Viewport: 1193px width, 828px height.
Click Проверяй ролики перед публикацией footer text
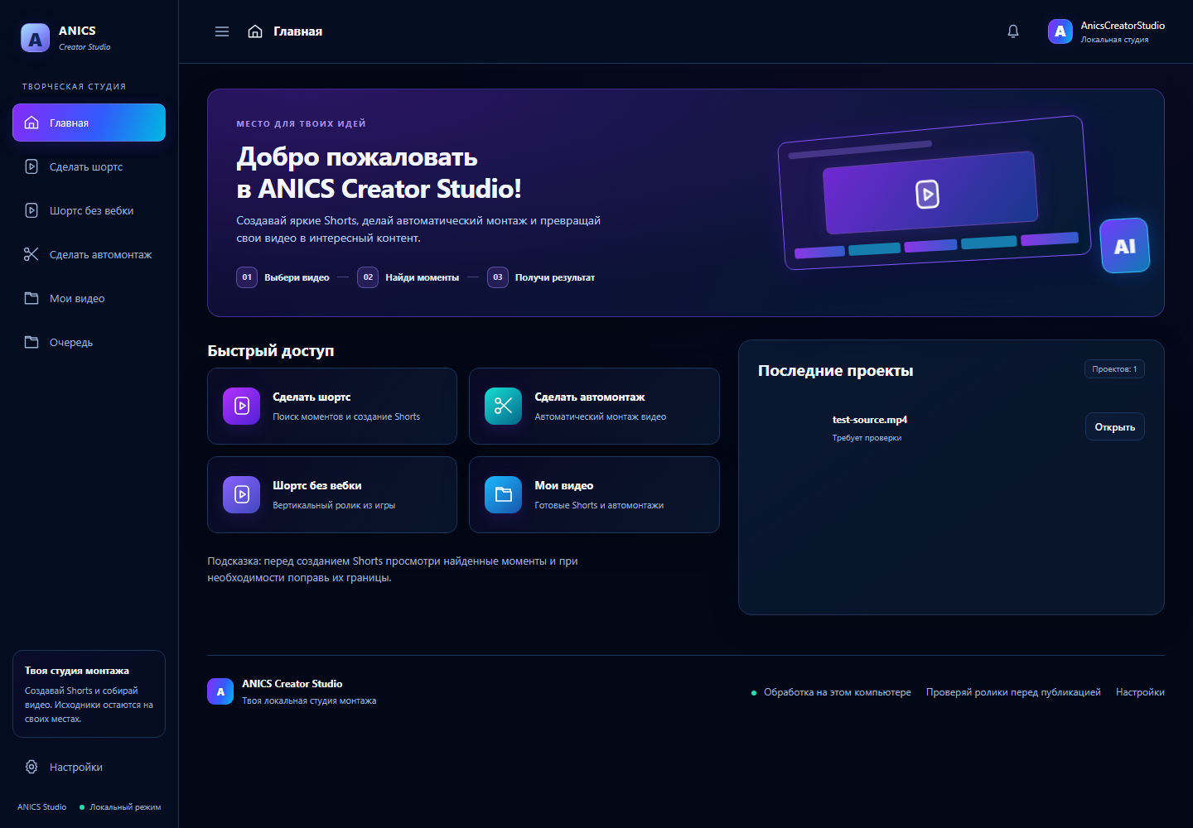point(1013,692)
